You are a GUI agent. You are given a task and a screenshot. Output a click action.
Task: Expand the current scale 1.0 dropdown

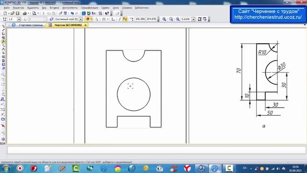tap(19, 19)
